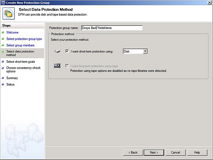This screenshot has height=160, width=213.
Task: Click the green bullet next to Welcome
Action: (x=3, y=33)
